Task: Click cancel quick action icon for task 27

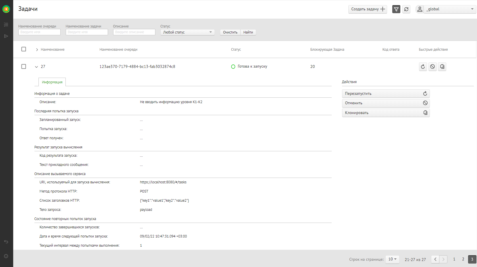Action: (x=432, y=67)
